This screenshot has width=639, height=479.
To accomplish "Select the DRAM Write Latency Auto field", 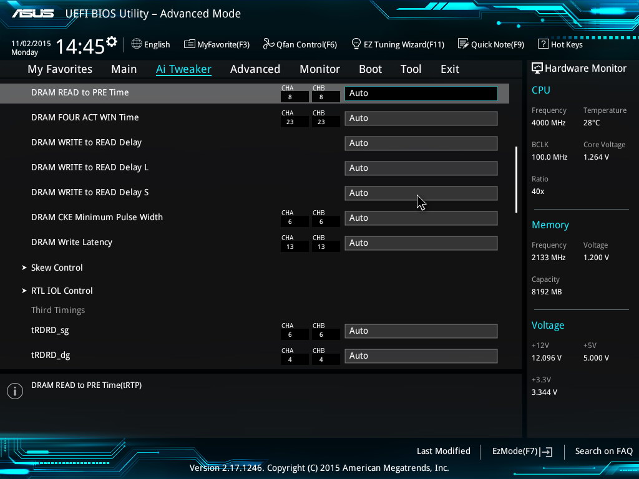I will tap(421, 243).
